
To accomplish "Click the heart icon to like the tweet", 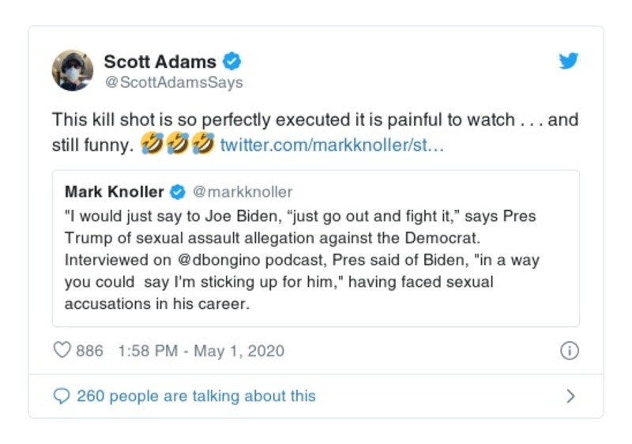I will (62, 350).
